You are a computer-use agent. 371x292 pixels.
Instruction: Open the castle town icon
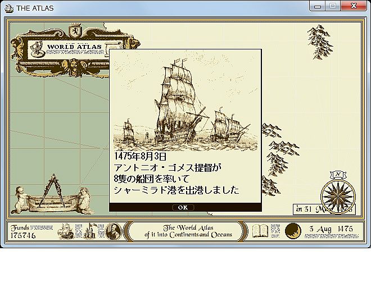click(90, 231)
